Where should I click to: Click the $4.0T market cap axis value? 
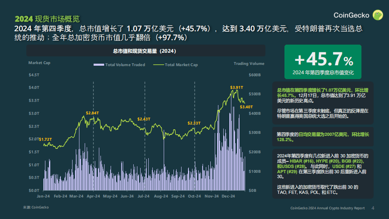pyautogui.click(x=34, y=88)
